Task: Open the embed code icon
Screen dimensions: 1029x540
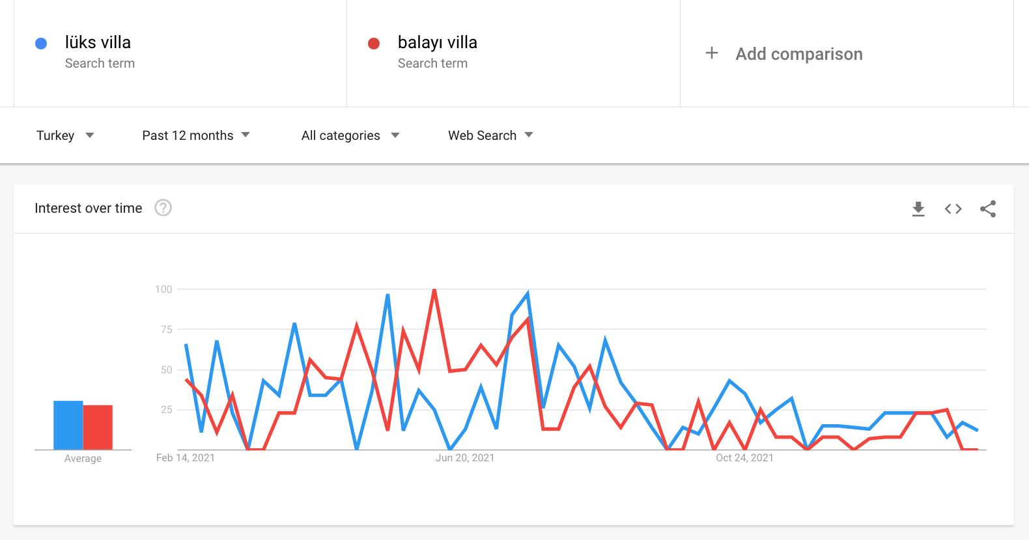Action: pos(953,209)
